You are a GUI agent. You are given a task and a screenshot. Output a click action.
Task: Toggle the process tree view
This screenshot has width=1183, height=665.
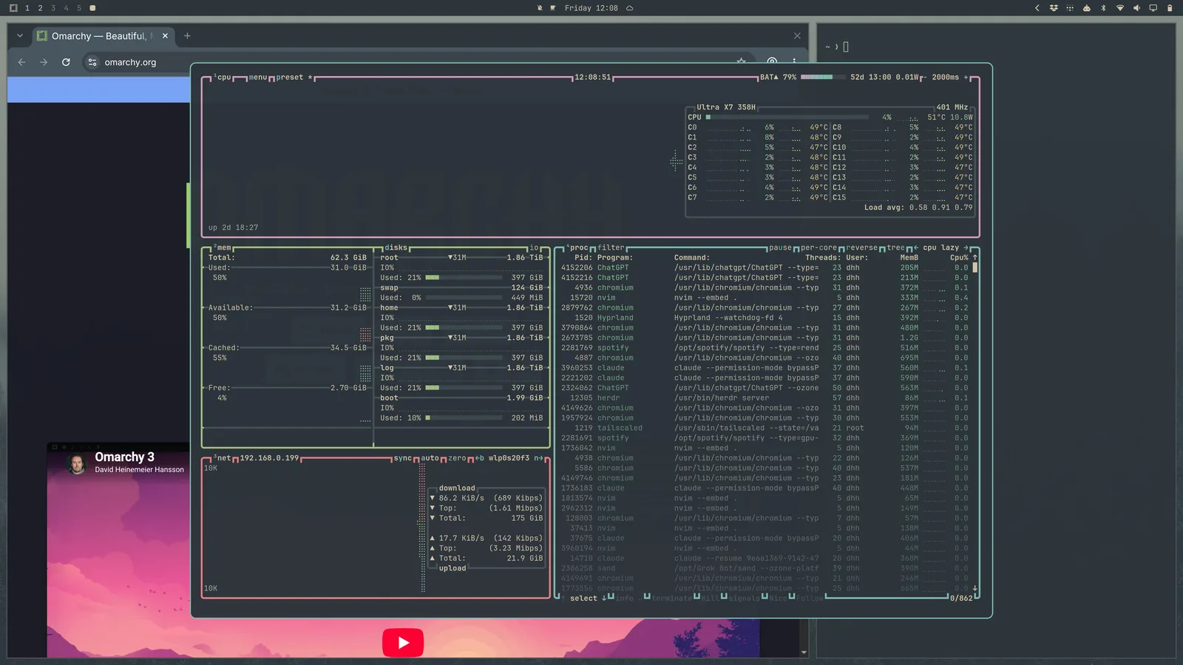895,248
